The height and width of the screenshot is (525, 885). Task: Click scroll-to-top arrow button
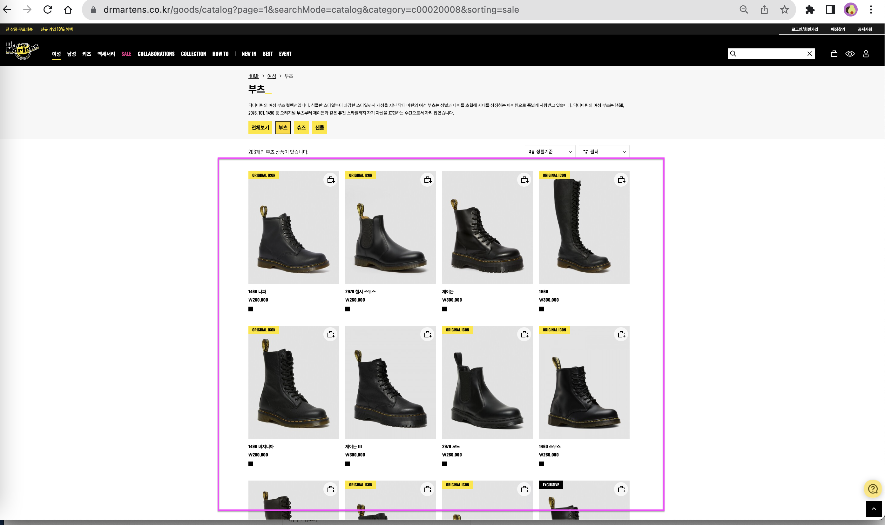coord(874,509)
